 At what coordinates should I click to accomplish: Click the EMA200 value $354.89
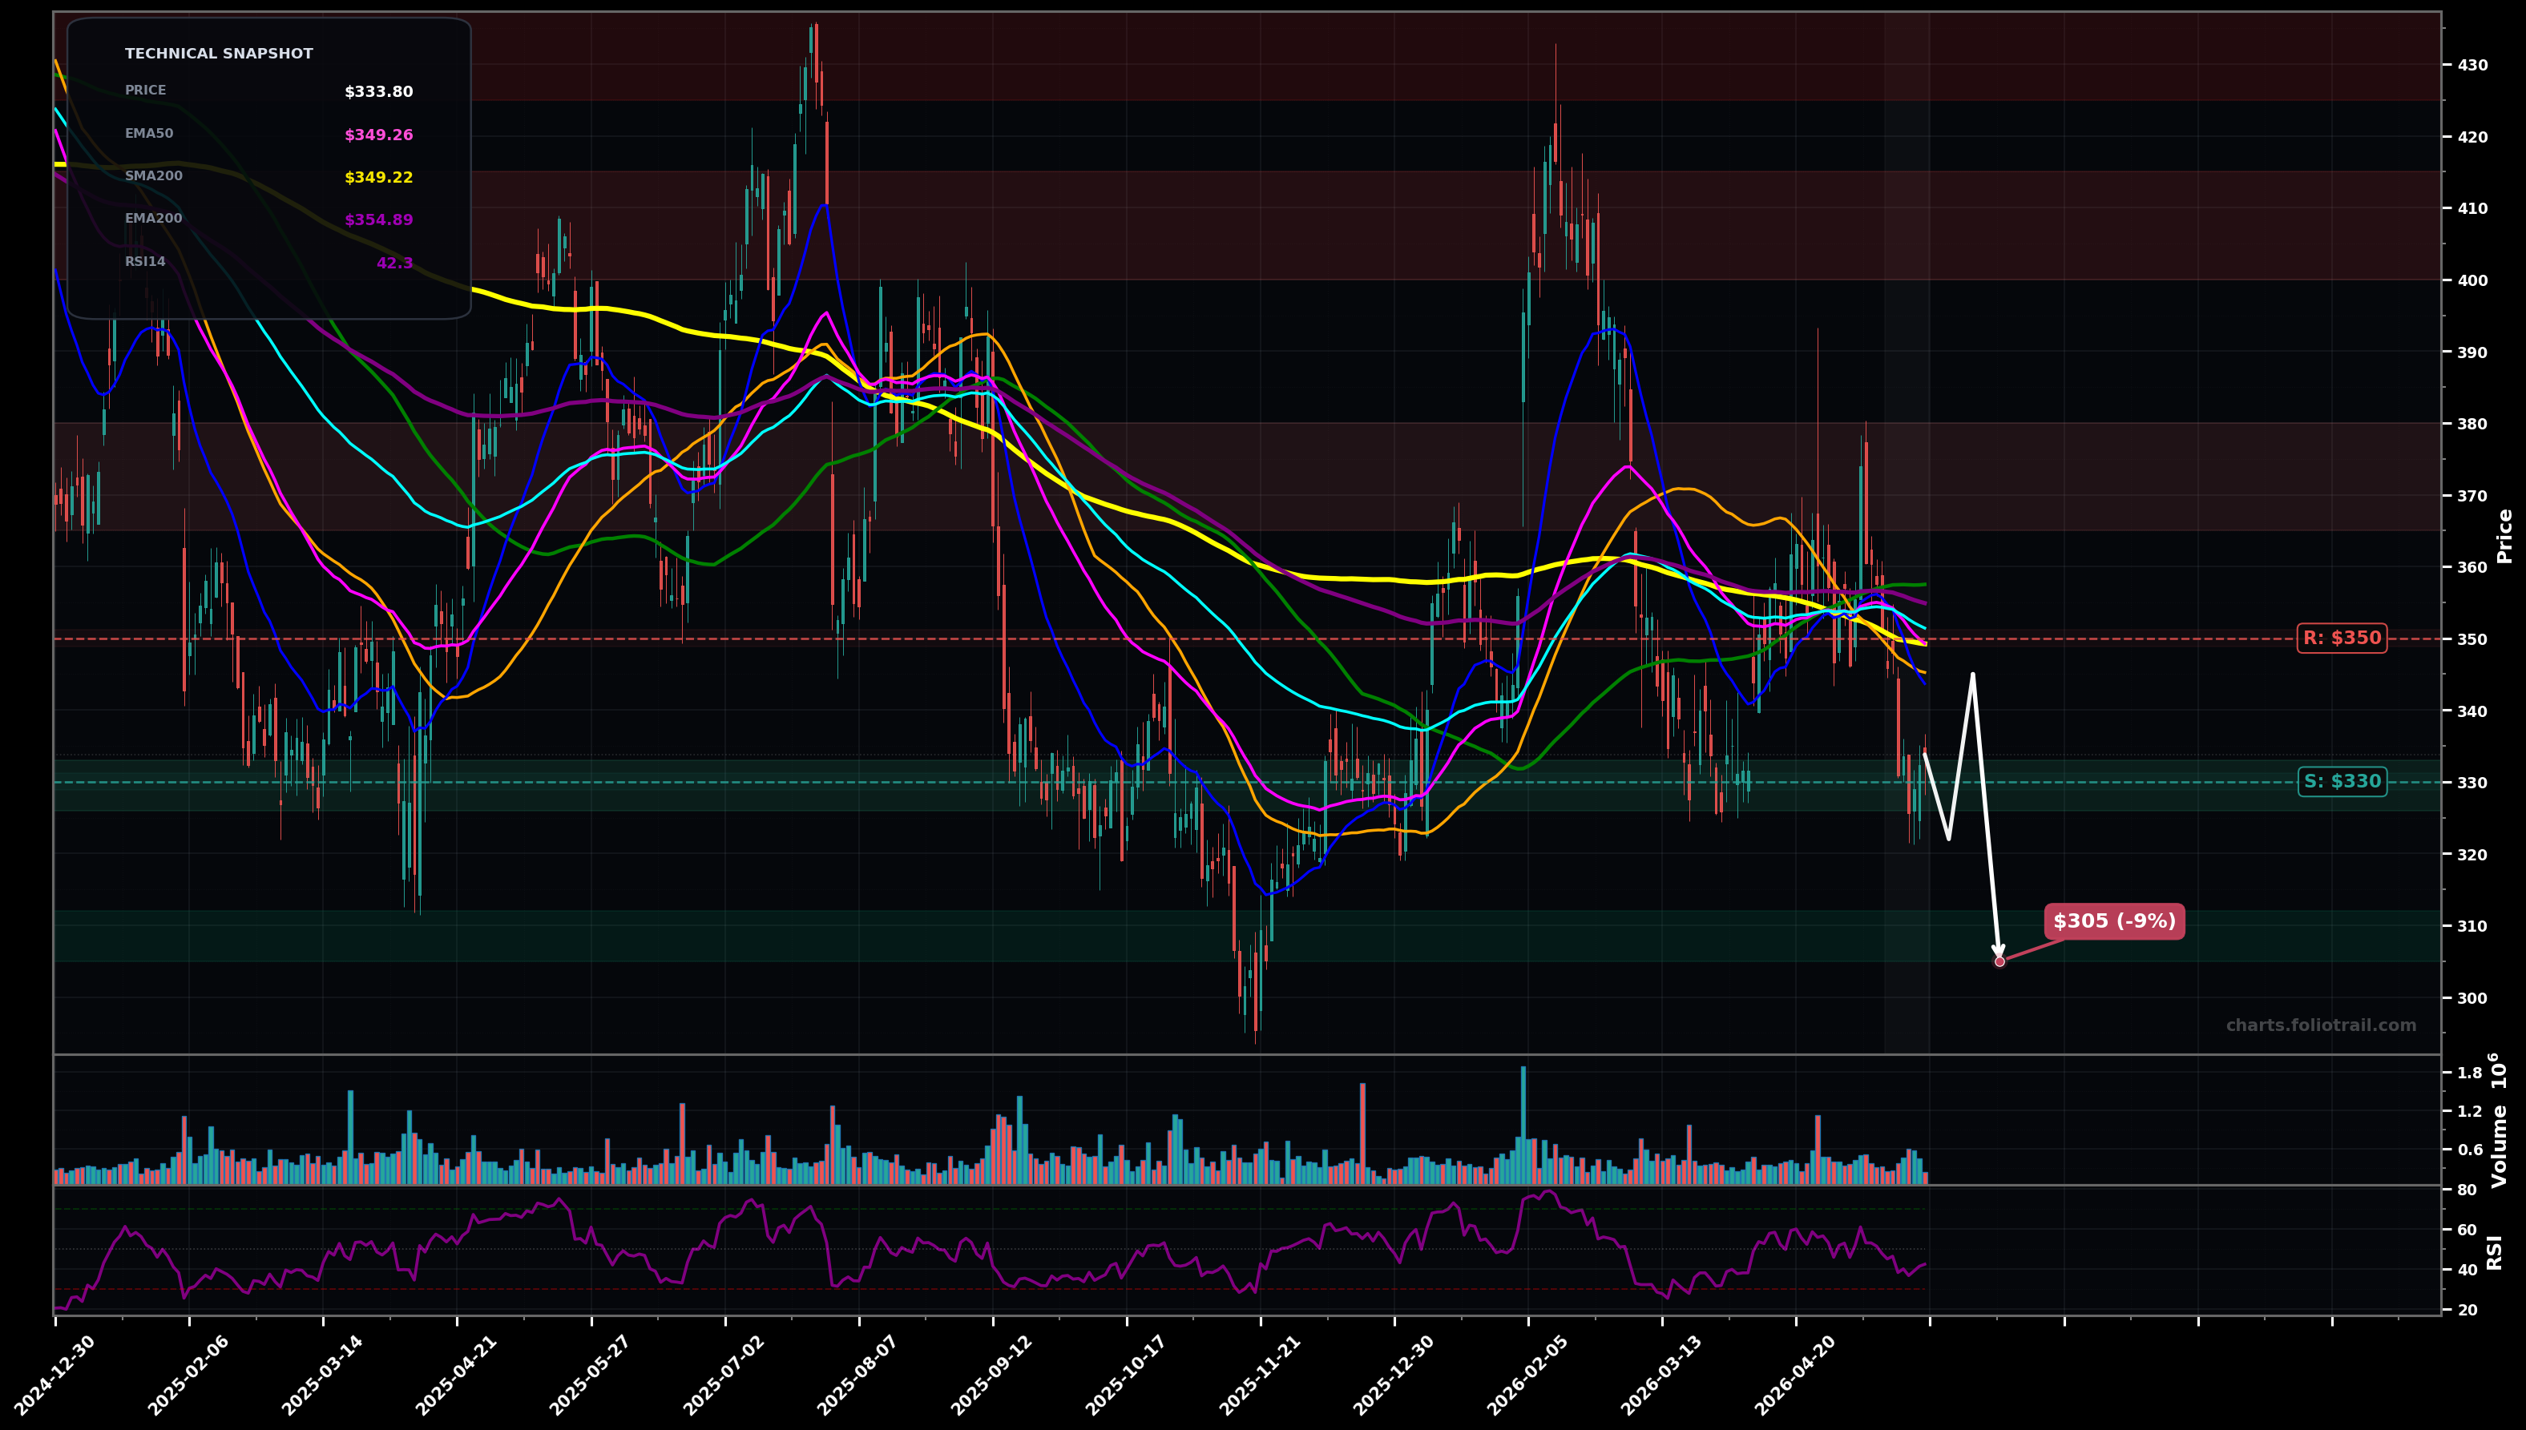tap(378, 220)
